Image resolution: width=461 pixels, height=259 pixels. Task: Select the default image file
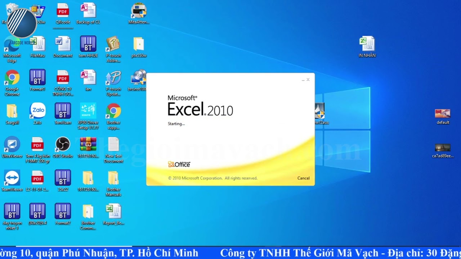443,117
